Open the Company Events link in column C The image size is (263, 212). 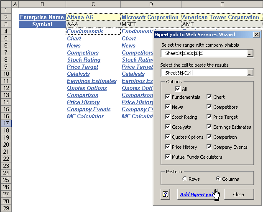tap(89, 109)
